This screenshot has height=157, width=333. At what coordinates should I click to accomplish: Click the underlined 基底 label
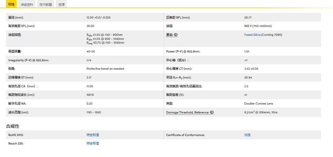click(x=170, y=35)
